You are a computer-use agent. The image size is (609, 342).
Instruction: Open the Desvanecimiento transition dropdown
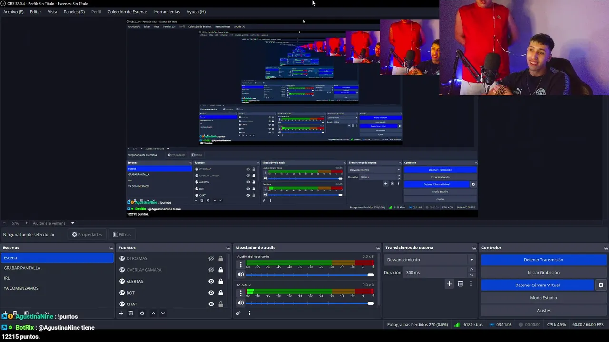coord(430,260)
